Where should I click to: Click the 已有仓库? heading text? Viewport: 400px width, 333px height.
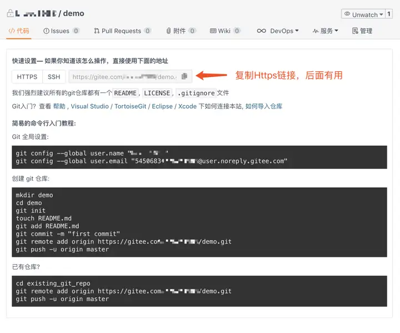[26, 267]
